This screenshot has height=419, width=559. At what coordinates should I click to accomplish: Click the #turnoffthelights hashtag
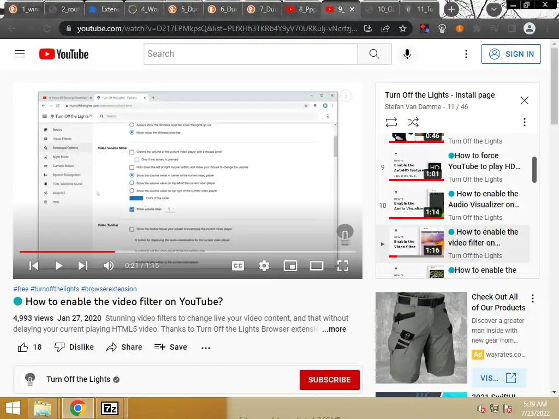click(55, 289)
